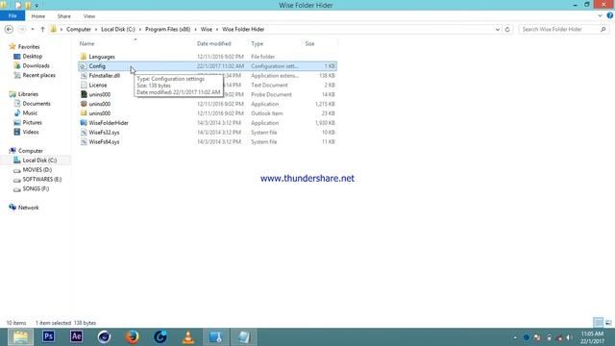
Task: Open the View ribbon tab
Action: pyautogui.click(x=89, y=16)
